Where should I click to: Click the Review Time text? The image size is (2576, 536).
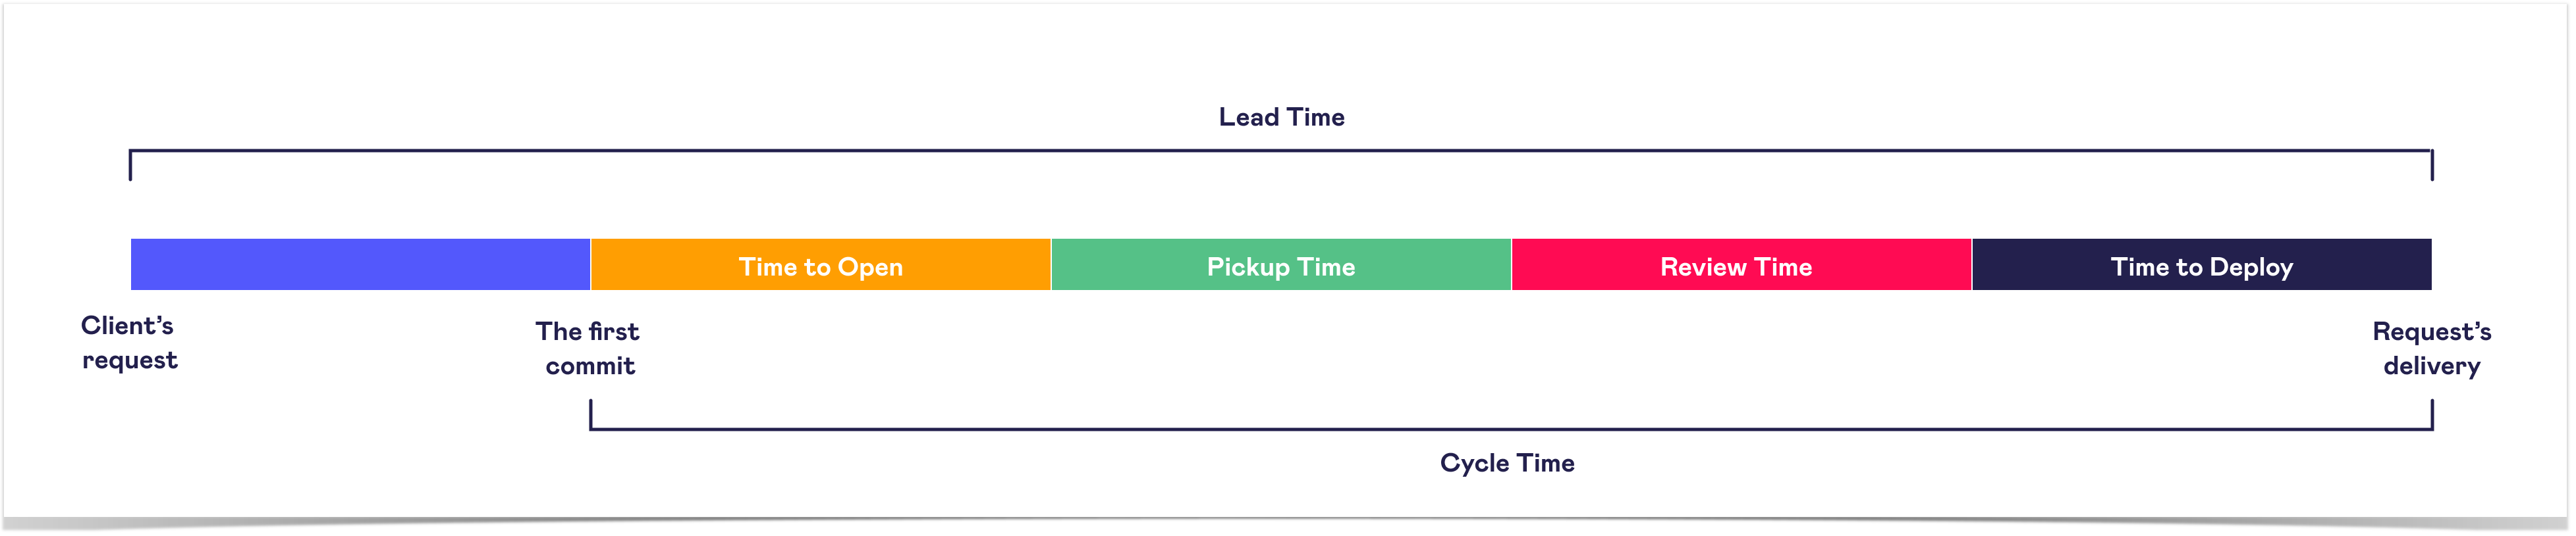(1736, 266)
